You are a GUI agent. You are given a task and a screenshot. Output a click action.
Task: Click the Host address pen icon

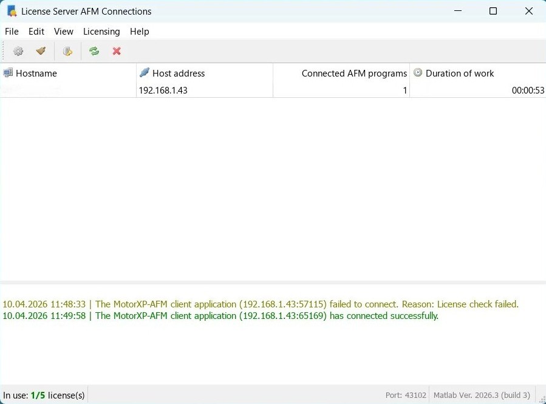[x=144, y=73]
